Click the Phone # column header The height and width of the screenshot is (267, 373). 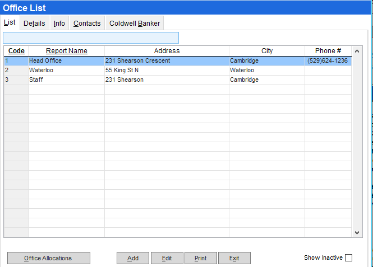click(x=328, y=51)
